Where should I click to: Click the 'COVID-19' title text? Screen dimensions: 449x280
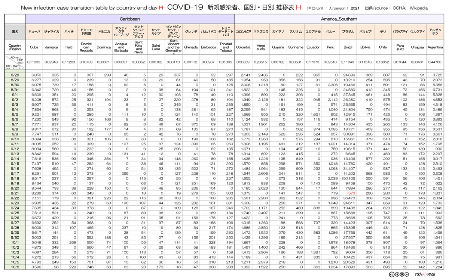(x=185, y=7)
